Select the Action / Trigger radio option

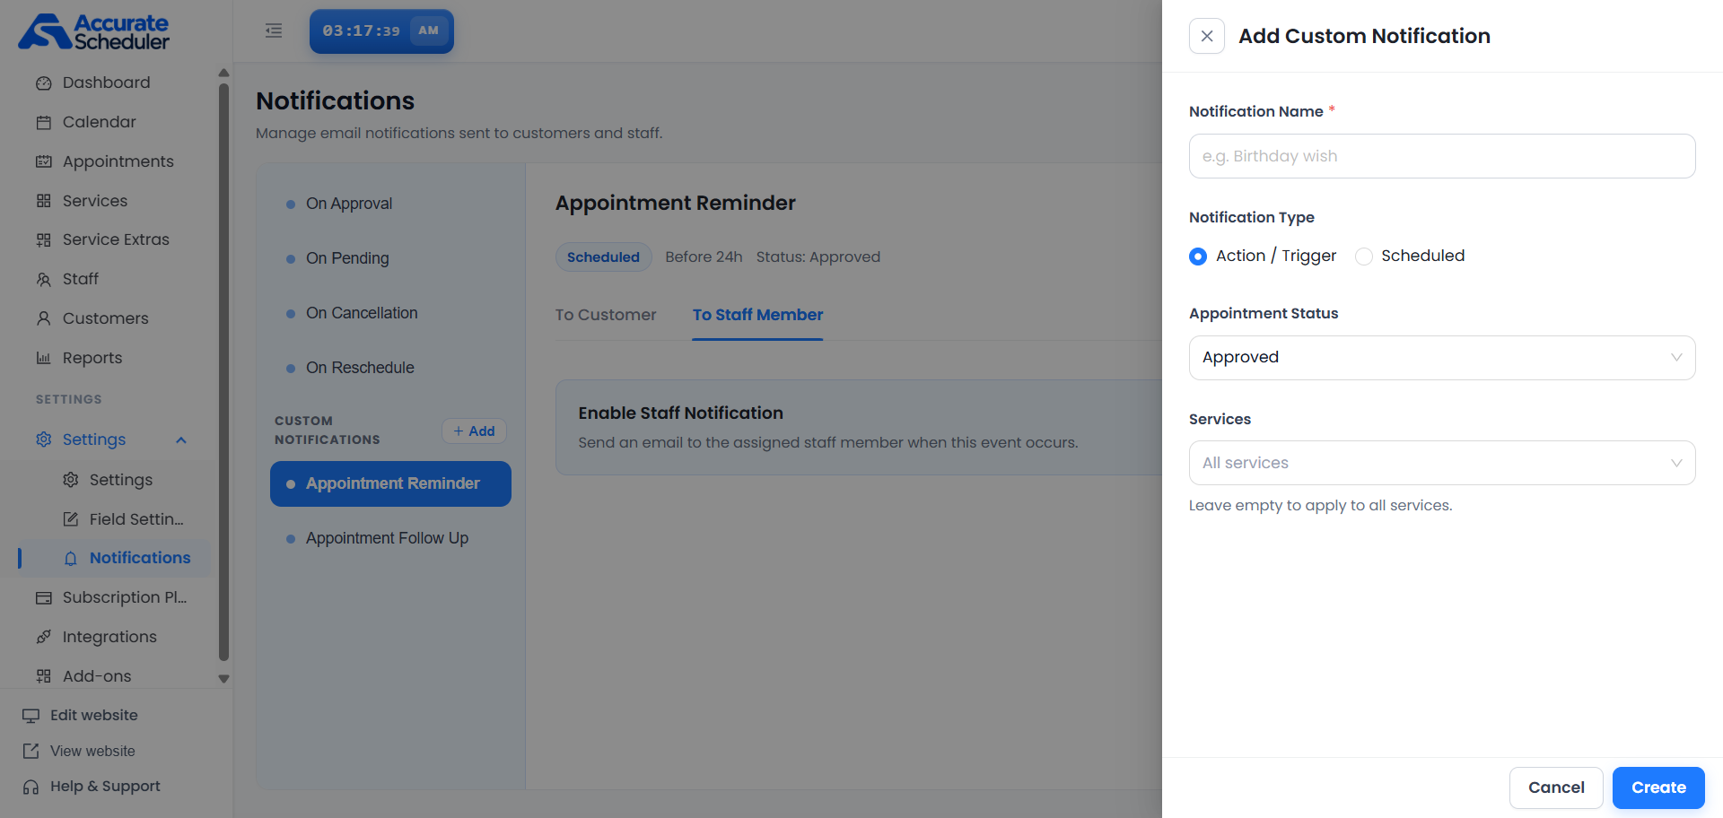tap(1198, 257)
